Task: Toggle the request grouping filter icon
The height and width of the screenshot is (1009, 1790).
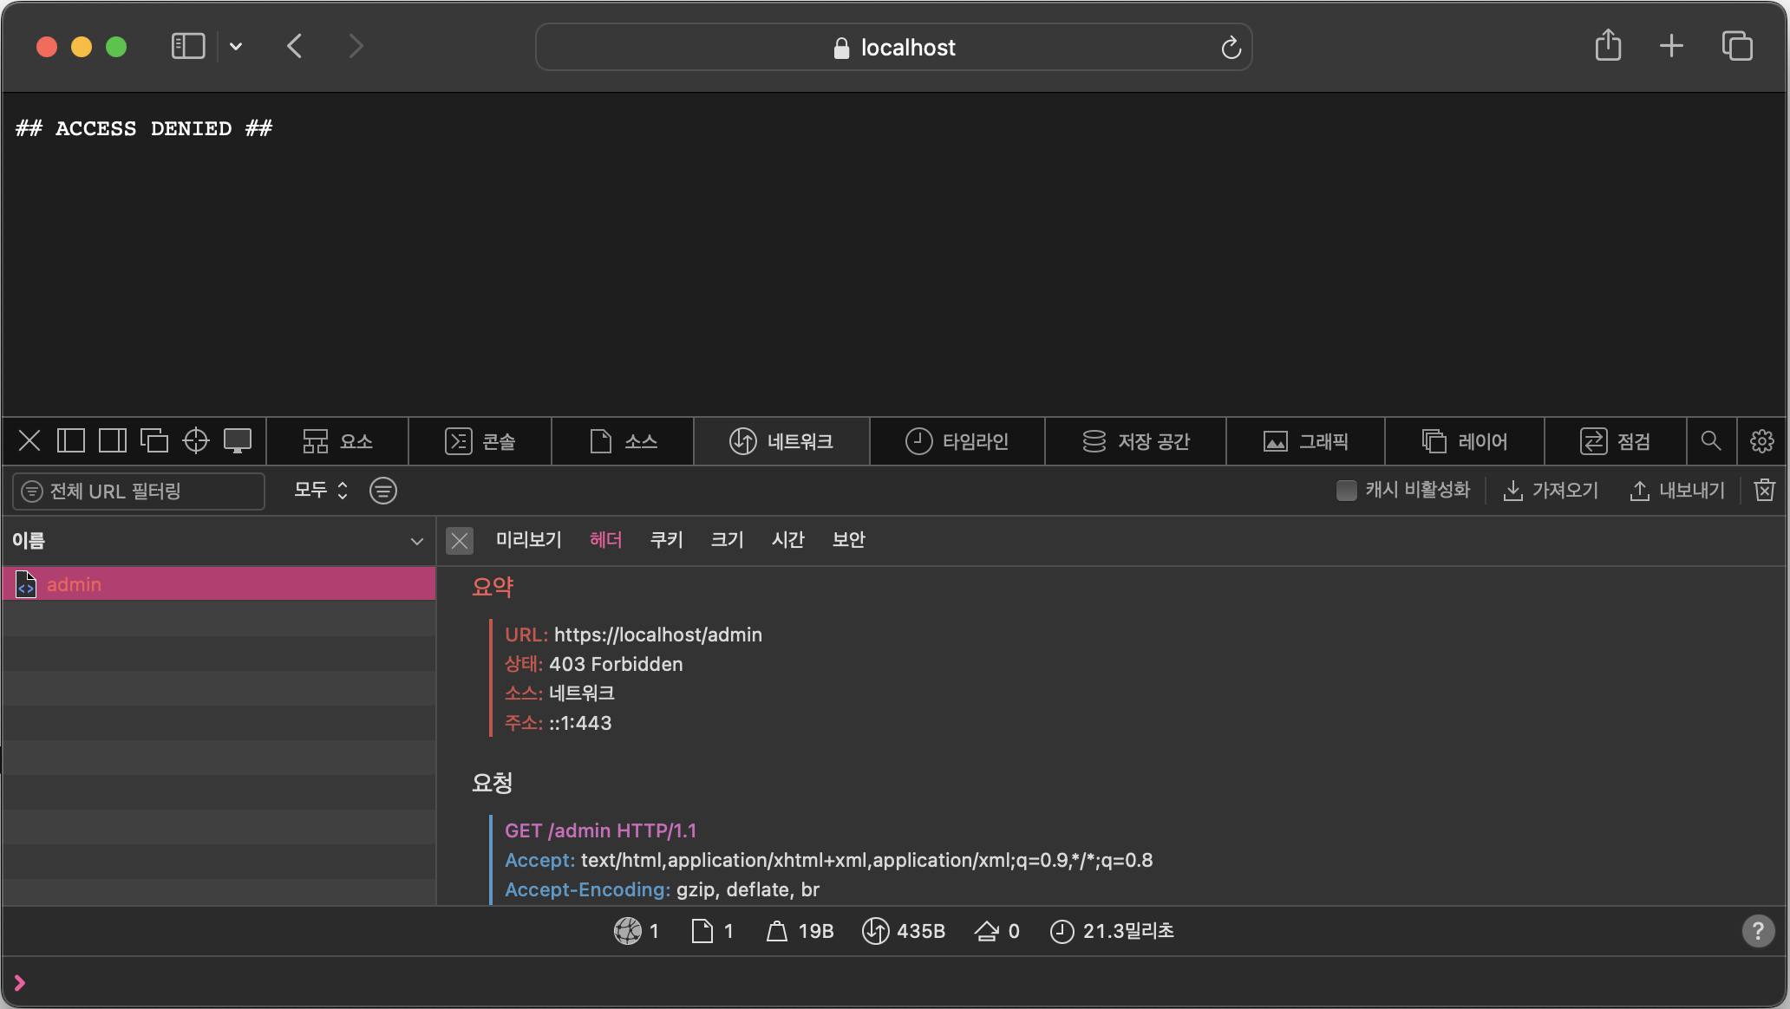Action: (x=382, y=491)
